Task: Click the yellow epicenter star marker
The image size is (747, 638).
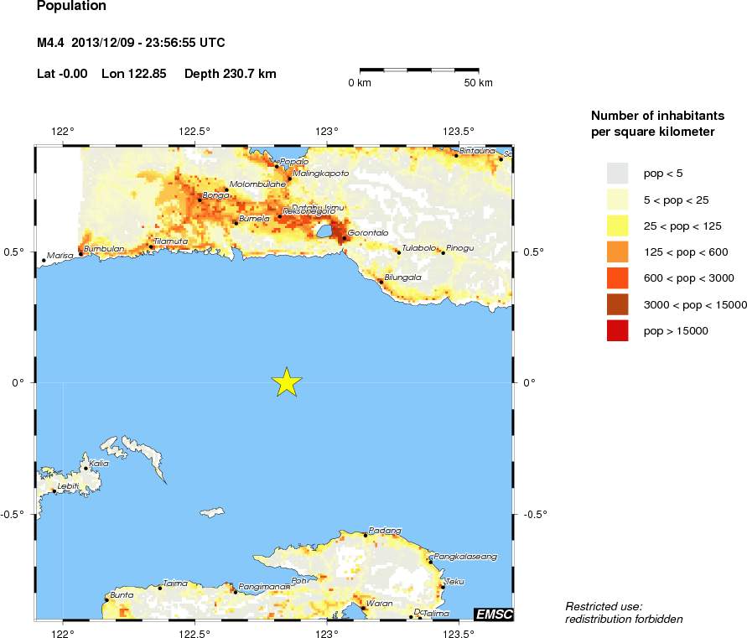Action: (x=287, y=382)
